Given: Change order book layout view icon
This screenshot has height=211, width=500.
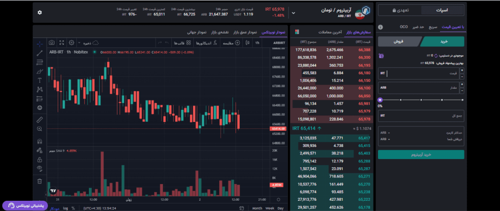Looking at the screenshot, I should [x=297, y=32].
